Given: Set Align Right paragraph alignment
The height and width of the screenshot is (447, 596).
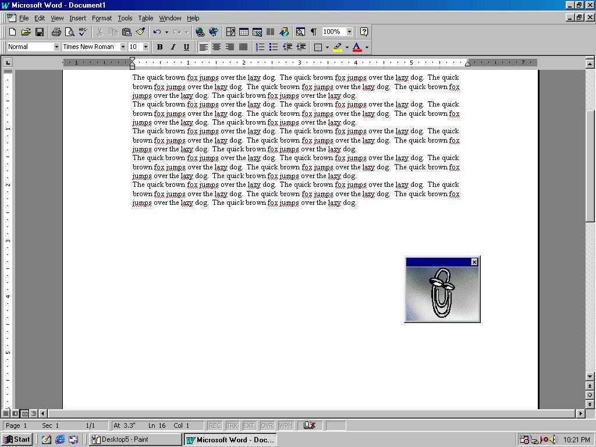Looking at the screenshot, I should (230, 47).
